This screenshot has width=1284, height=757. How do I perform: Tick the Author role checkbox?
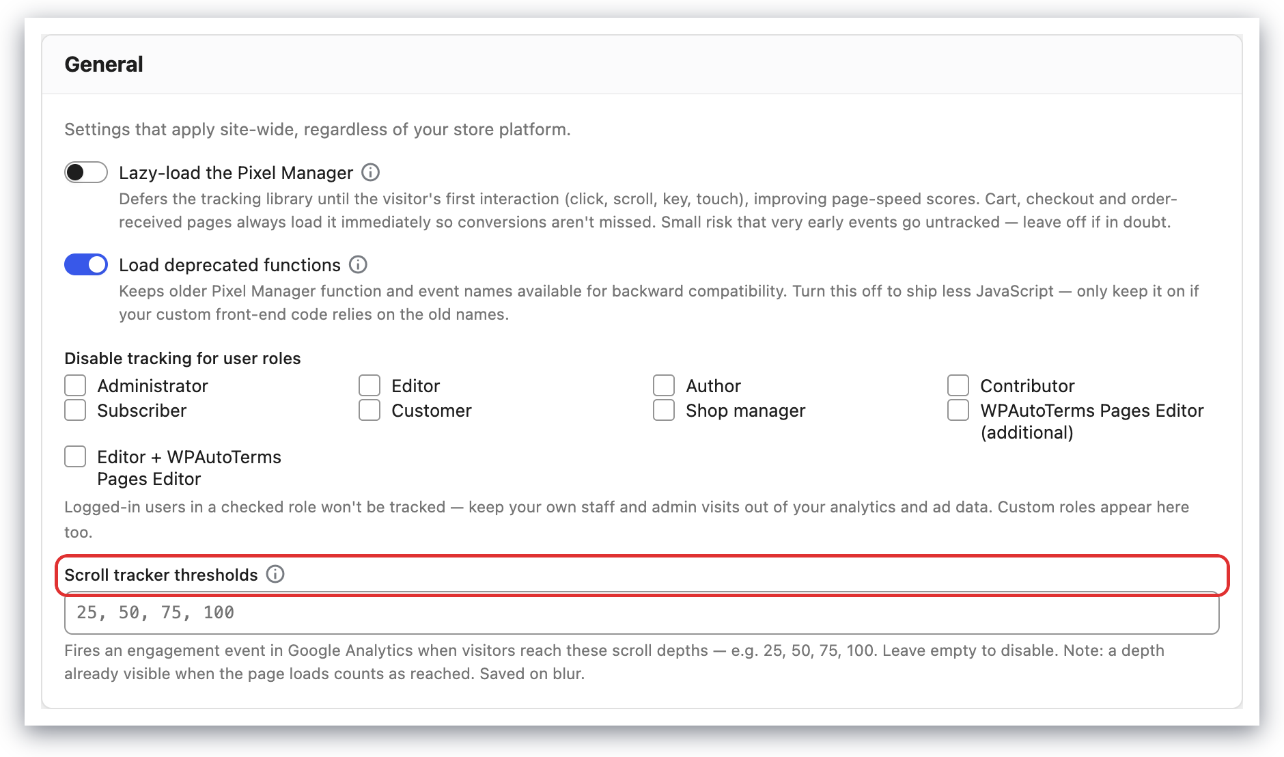tap(664, 385)
